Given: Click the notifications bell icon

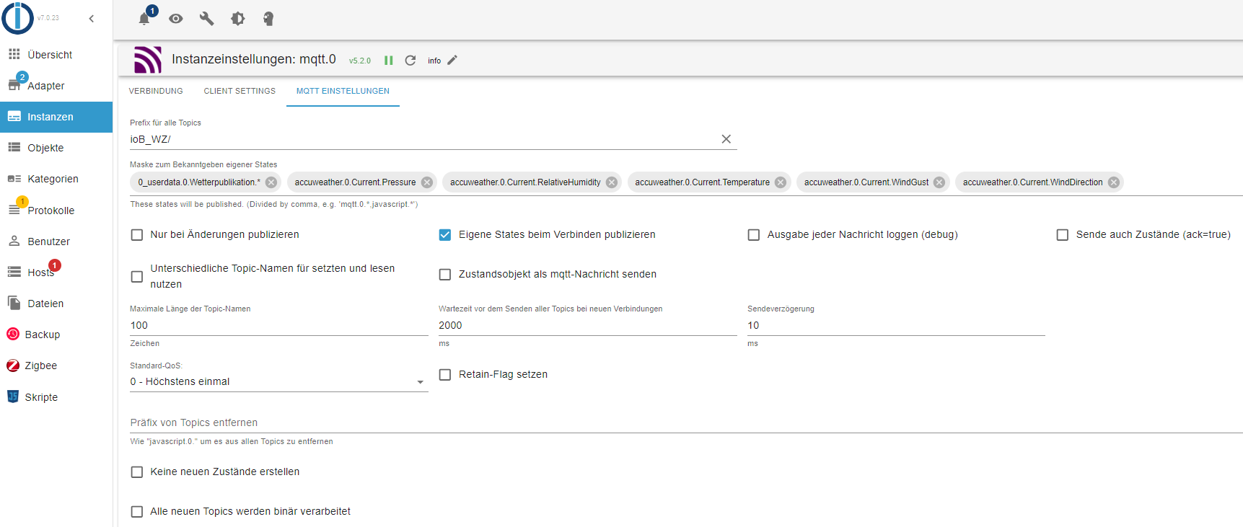Looking at the screenshot, I should (x=144, y=19).
